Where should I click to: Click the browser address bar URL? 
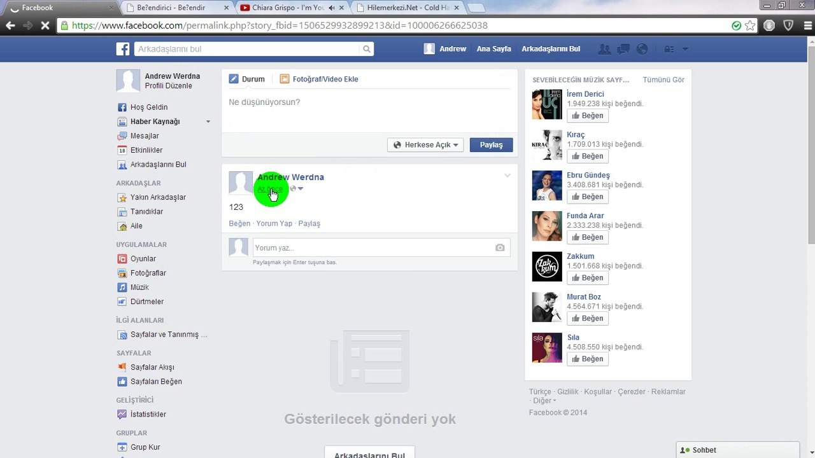[280, 25]
